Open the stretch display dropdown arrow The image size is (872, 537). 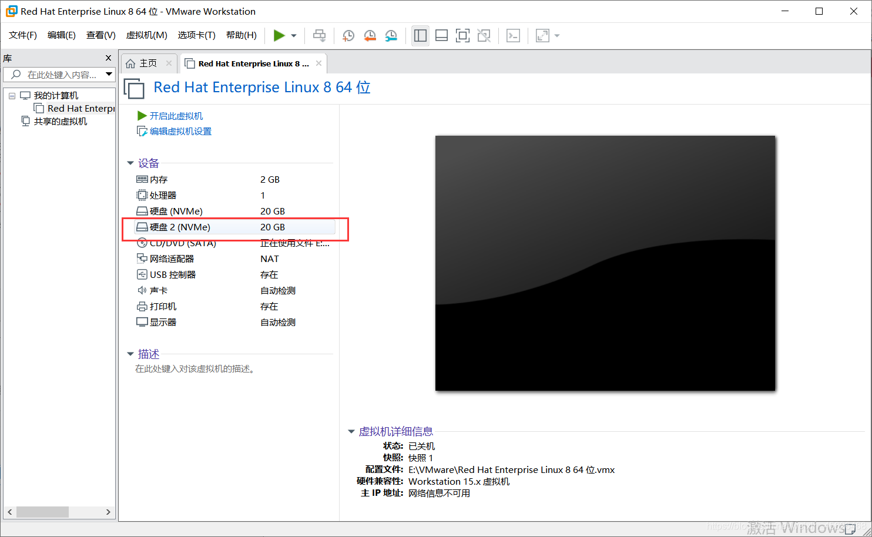557,36
